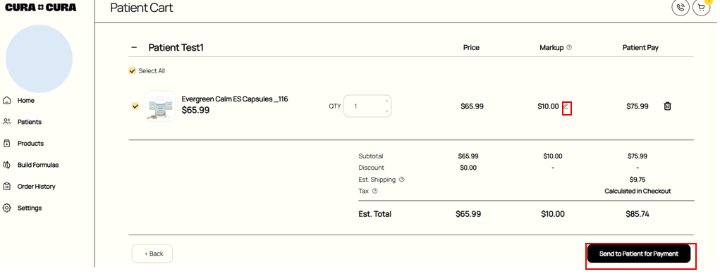Screen dimensions: 720x274
Task: Click the $75.99 patient pay for capsules row
Action: 637,106
